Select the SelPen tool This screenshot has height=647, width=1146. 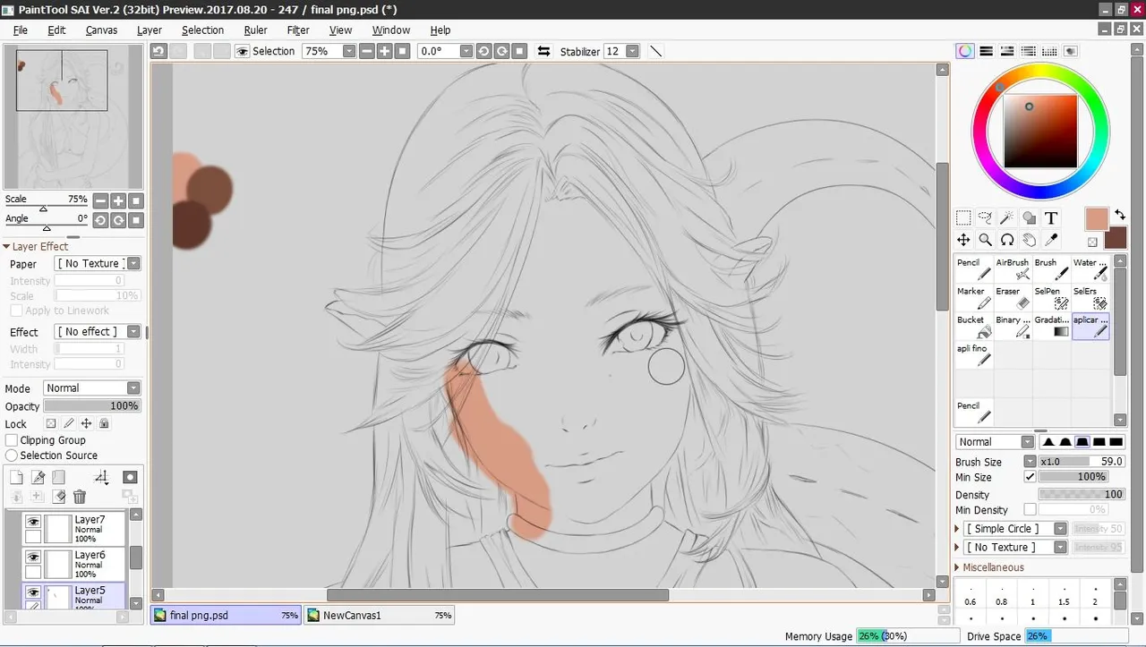[x=1051, y=298]
